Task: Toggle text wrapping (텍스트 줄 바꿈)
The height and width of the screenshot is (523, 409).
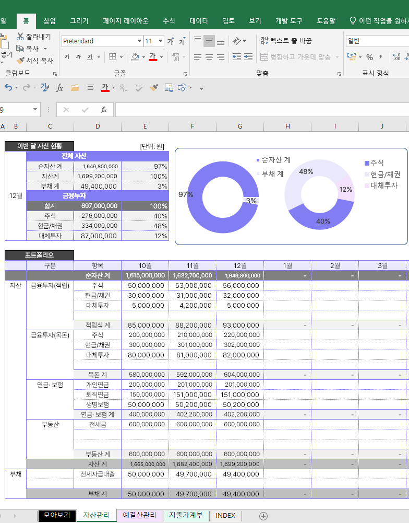Action: point(286,41)
